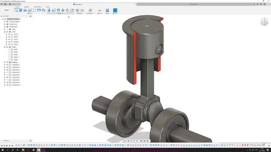The width and height of the screenshot is (271, 152).
Task: Toggle visibility eye of Bodies folder
Action: pyautogui.click(x=8, y=47)
